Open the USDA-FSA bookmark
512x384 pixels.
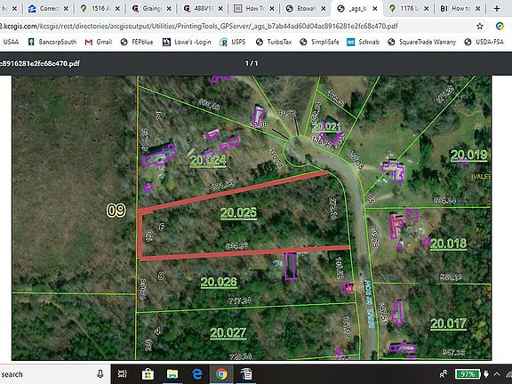coord(484,42)
